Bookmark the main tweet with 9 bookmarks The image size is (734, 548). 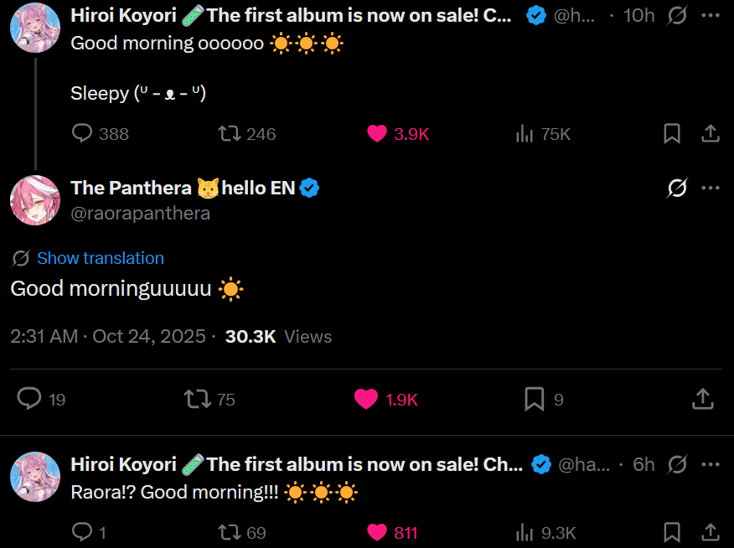click(534, 399)
